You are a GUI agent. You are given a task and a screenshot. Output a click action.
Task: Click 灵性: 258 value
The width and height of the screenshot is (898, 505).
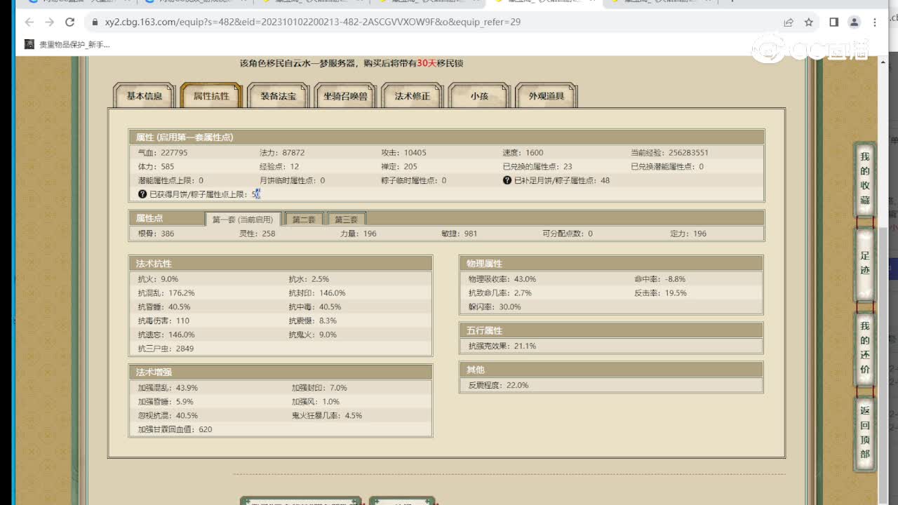click(x=257, y=234)
